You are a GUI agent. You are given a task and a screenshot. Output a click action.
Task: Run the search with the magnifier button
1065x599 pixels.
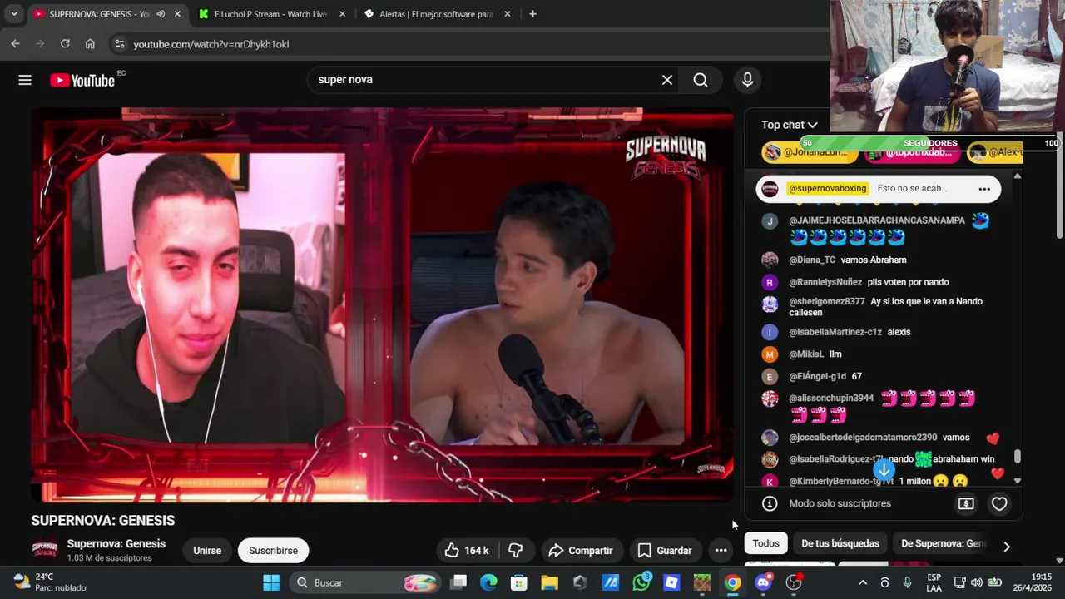701,80
